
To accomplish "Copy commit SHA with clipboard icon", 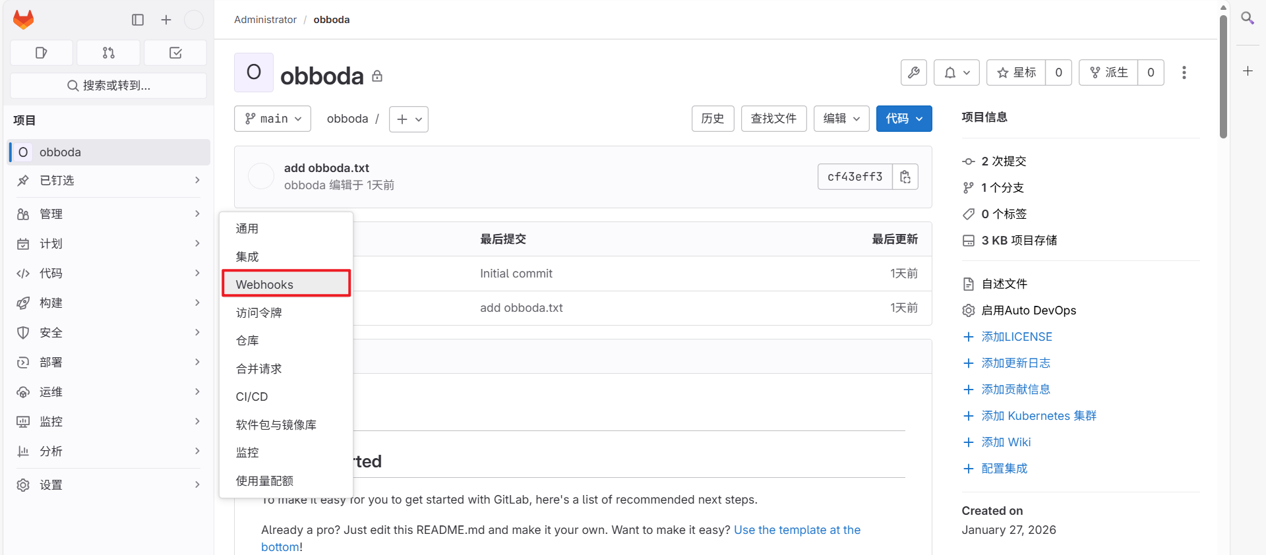I will 905,177.
